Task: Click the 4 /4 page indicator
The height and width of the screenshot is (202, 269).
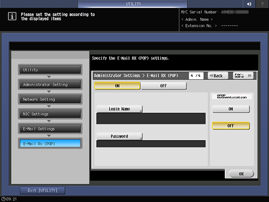Action: [196, 75]
